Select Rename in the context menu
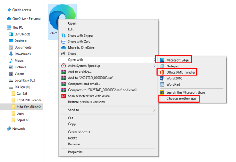The width and height of the screenshot is (236, 162). point(74,144)
